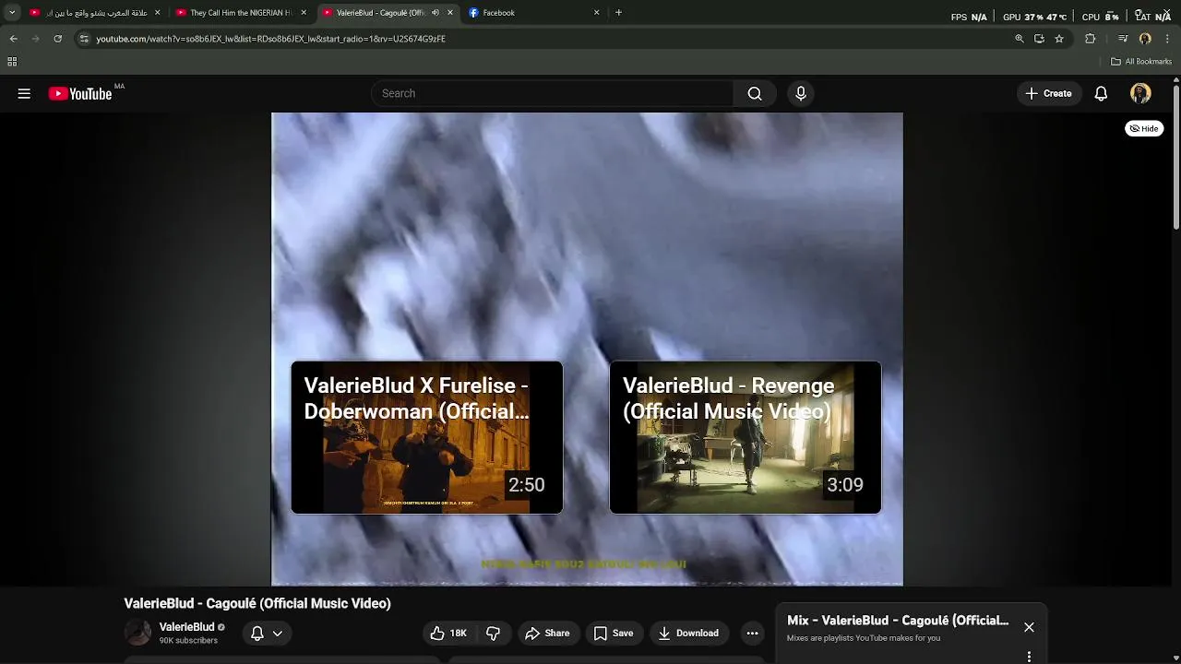Go forward with the browser forward arrow

[35, 39]
